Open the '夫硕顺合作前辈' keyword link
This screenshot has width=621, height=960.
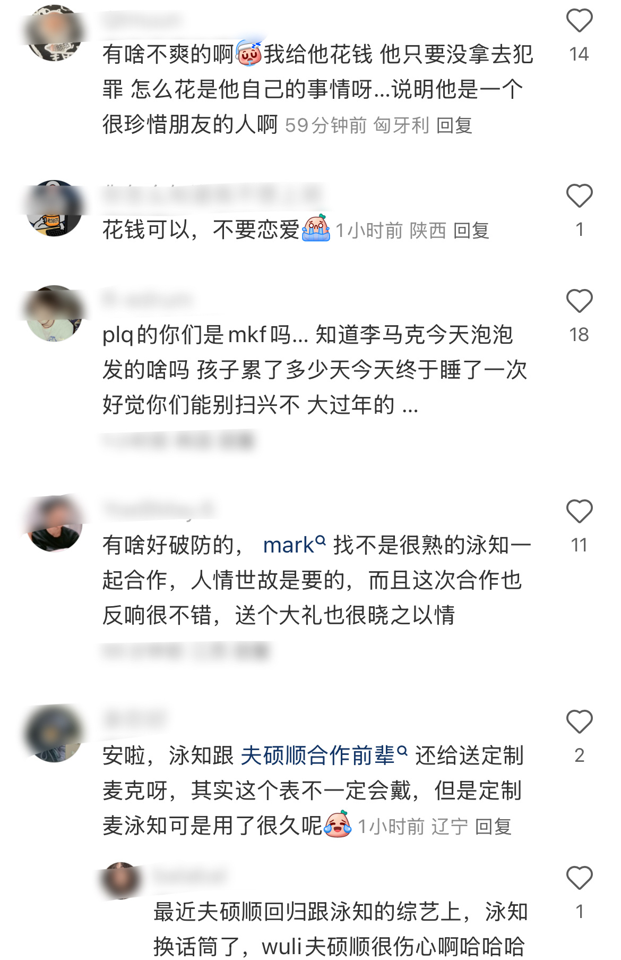pyautogui.click(x=317, y=756)
